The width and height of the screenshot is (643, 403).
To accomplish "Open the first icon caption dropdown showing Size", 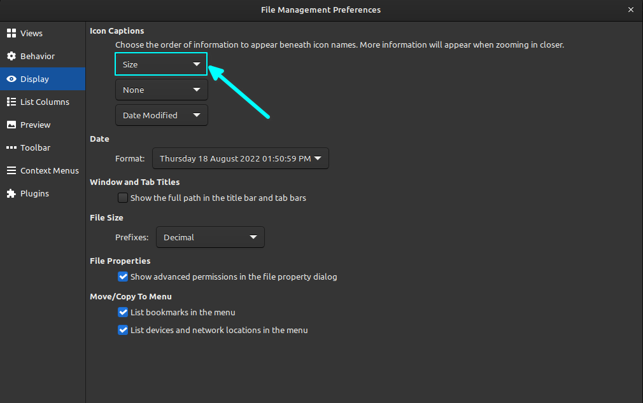I will (x=160, y=64).
